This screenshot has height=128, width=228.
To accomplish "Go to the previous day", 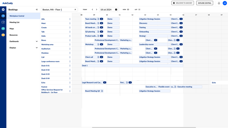I will (92, 10).
